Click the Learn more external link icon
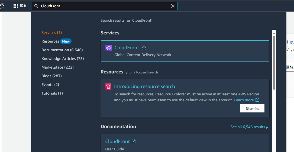The height and width of the screenshot is (152, 294). pyautogui.click(x=258, y=100)
